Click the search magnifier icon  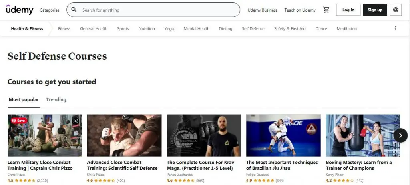pos(74,10)
